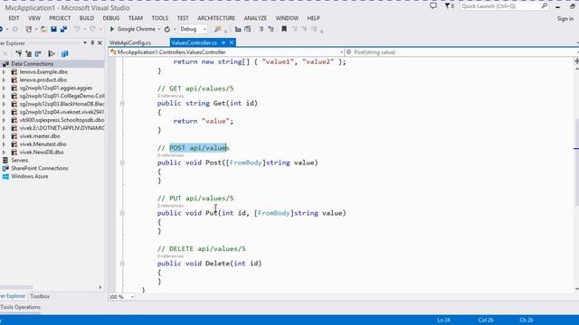
Task: Click the Open File toolbar icon
Action: pyautogui.click(x=43, y=29)
